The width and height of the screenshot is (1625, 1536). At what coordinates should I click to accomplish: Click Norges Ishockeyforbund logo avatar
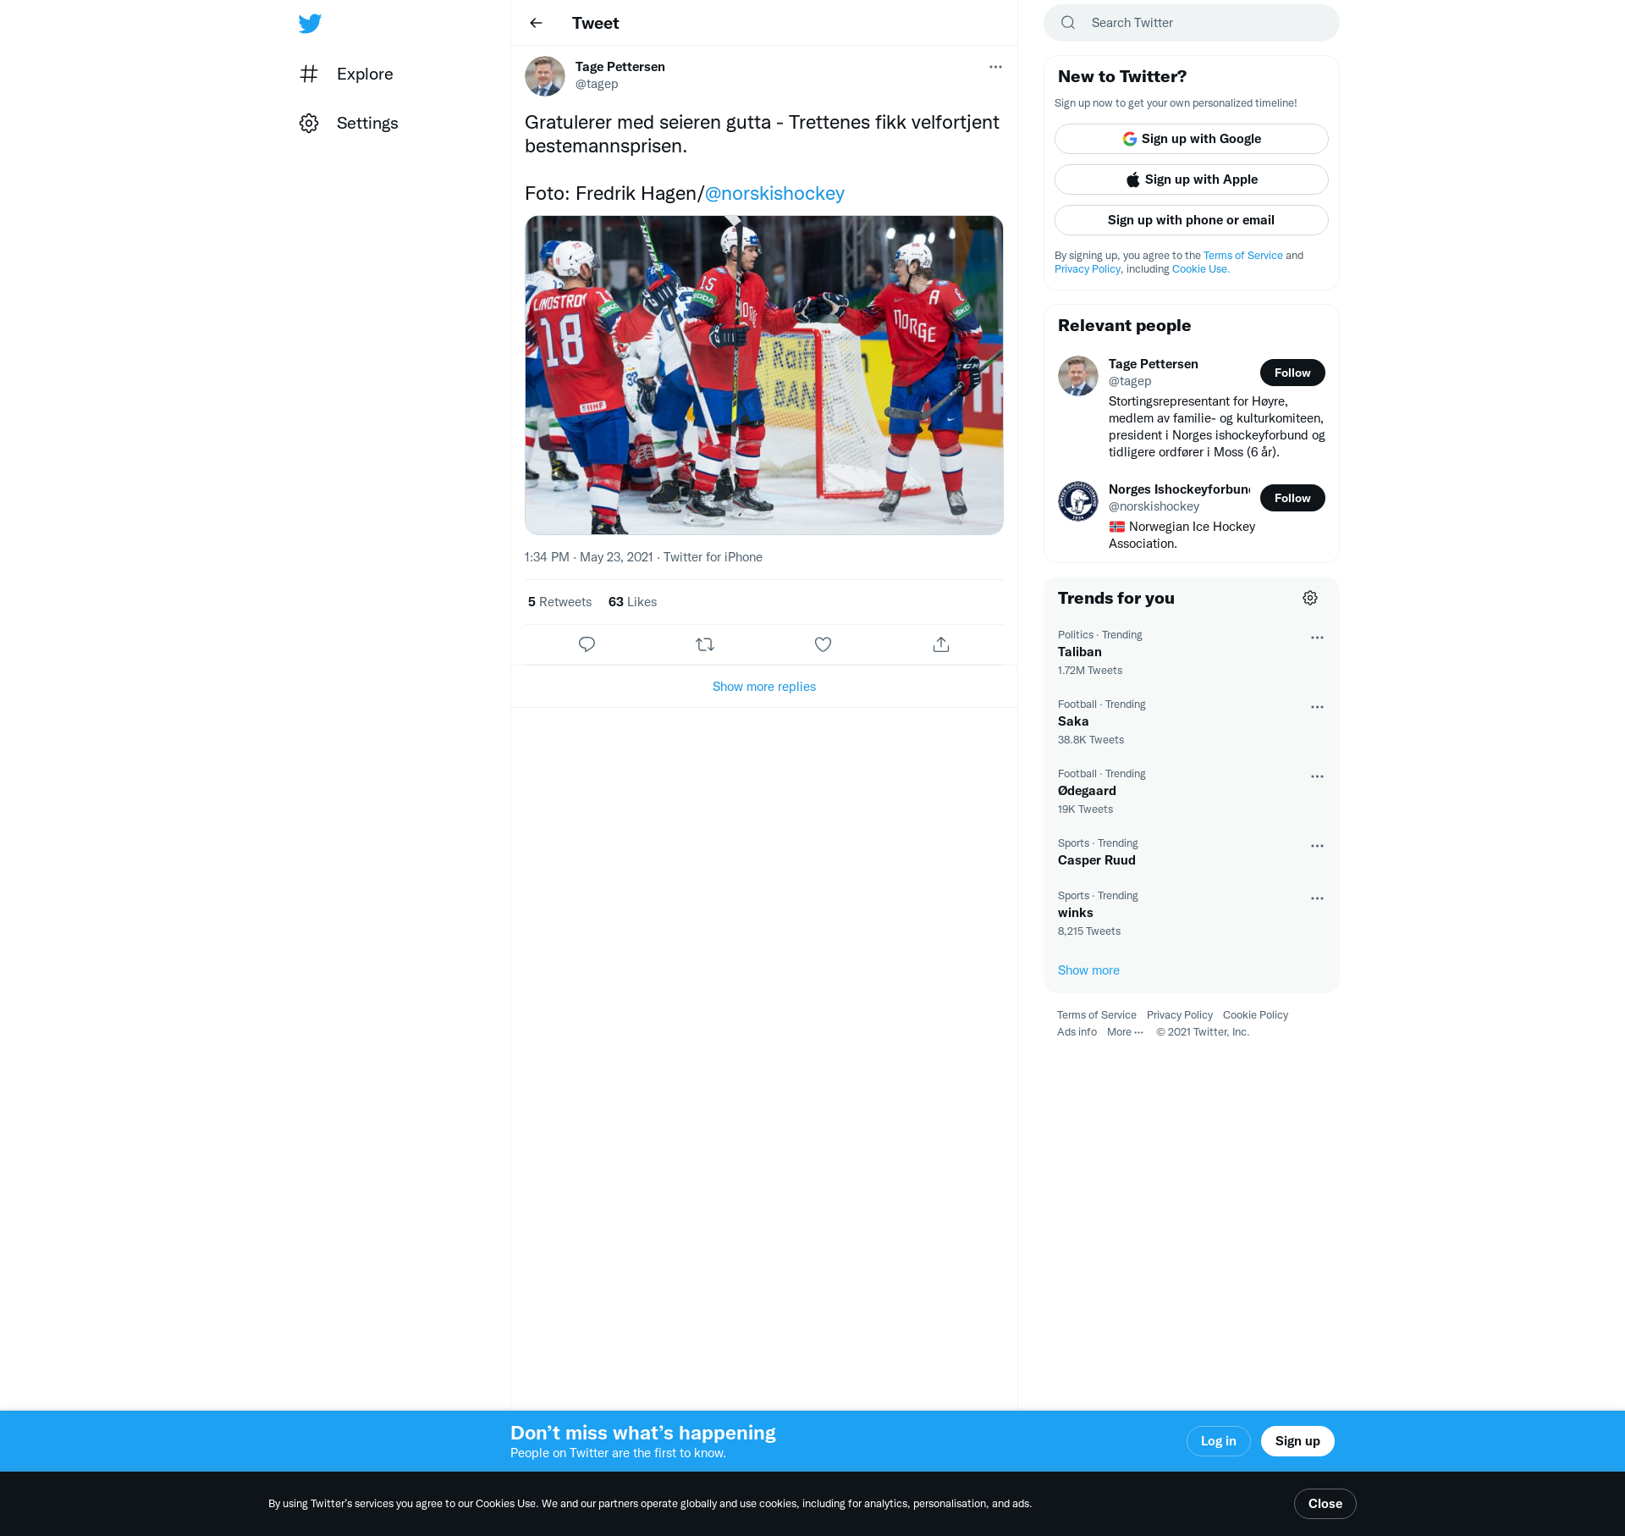pyautogui.click(x=1078, y=501)
